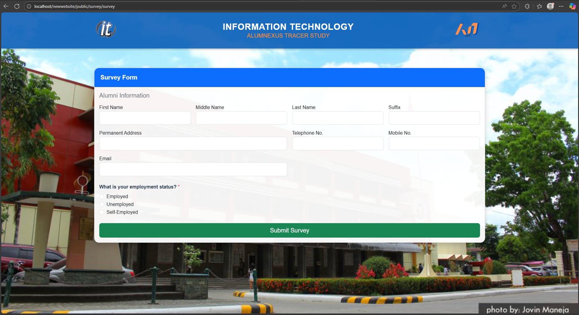
Task: Open Copilot from the toolbar
Action: [x=572, y=6]
